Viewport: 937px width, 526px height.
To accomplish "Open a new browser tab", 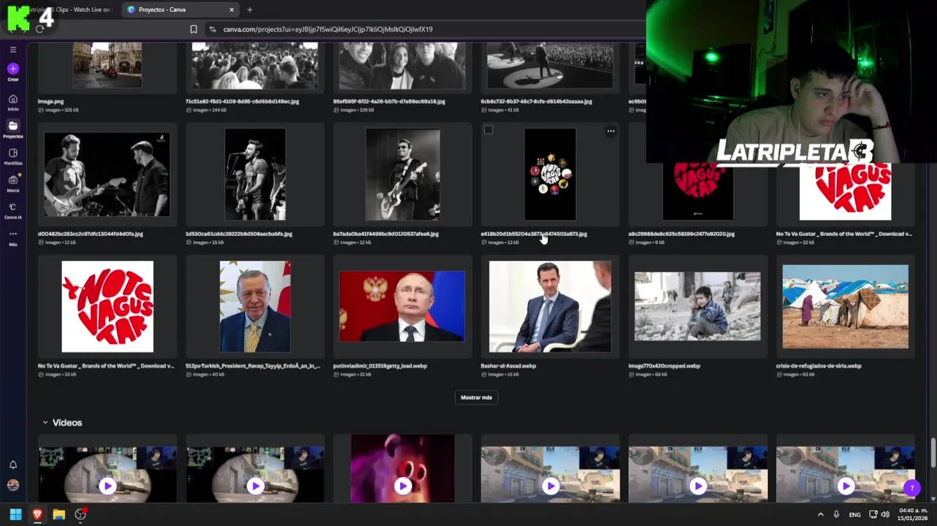I will [250, 9].
